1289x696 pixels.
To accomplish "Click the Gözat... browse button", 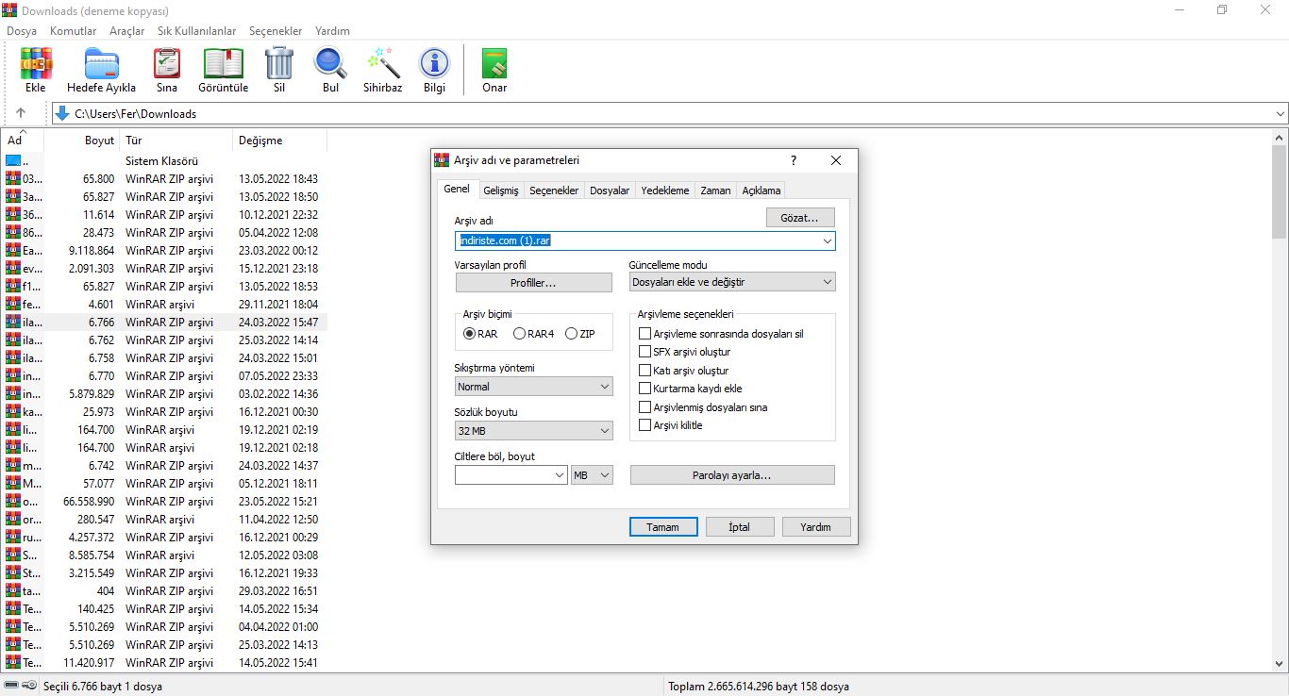I will 800,218.
